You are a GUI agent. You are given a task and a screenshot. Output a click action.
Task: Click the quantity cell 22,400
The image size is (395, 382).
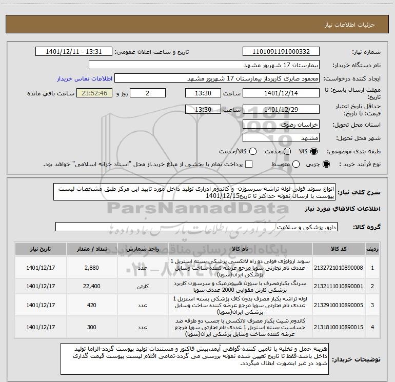(92, 286)
